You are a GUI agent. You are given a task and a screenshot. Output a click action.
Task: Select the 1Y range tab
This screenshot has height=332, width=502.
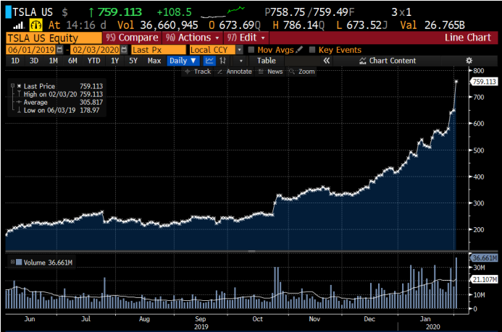click(114, 61)
